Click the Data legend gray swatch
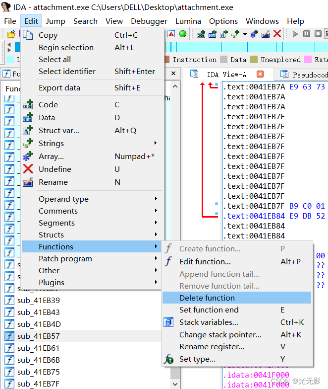The width and height of the screenshot is (328, 389). [x=223, y=59]
